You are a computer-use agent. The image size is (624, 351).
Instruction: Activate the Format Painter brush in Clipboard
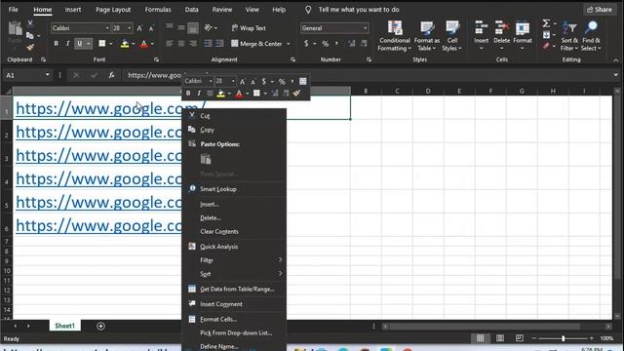coord(30,48)
